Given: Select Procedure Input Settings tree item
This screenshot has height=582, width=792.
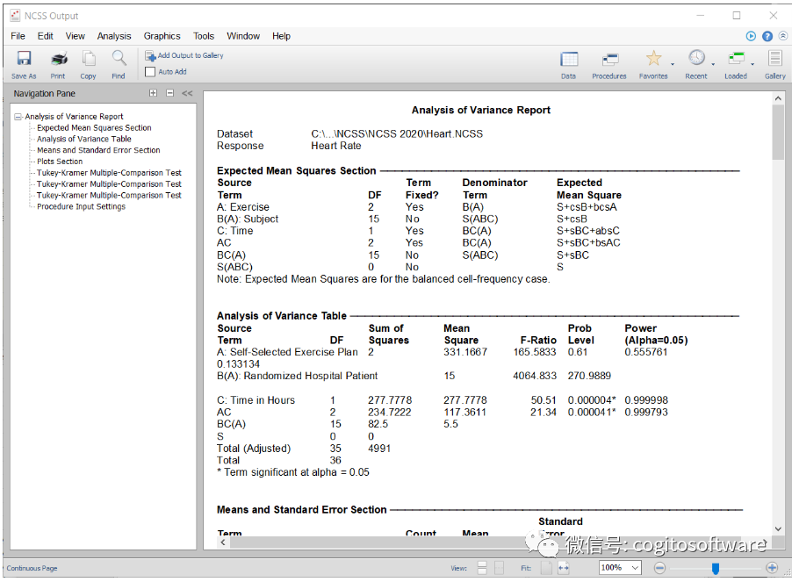Looking at the screenshot, I should click(x=81, y=206).
